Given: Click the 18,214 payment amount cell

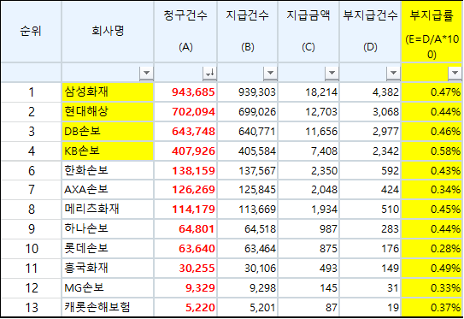Looking at the screenshot, I should point(308,92).
